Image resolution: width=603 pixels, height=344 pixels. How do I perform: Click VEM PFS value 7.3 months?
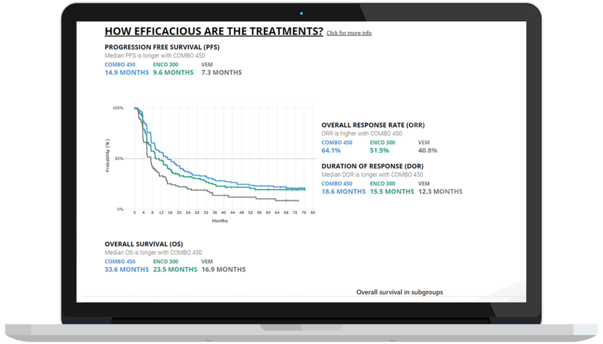tap(221, 72)
